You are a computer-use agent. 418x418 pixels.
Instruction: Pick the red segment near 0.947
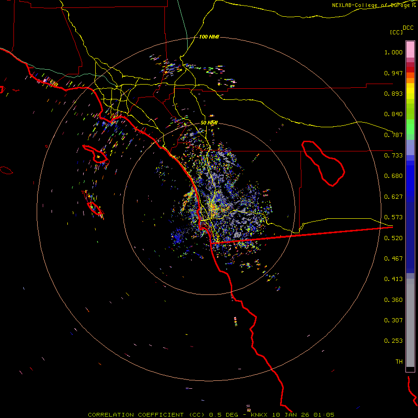pos(410,70)
